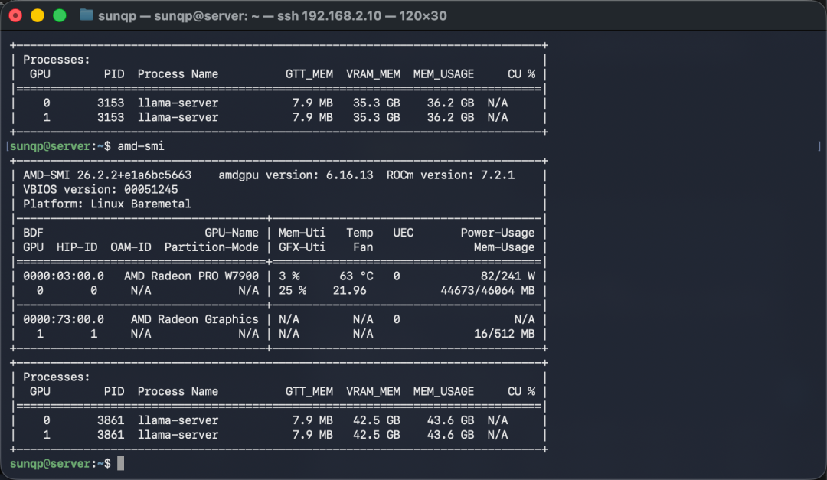827x480 pixels.
Task: Click the 44673/46064 MB memory usage value
Action: 487,291
